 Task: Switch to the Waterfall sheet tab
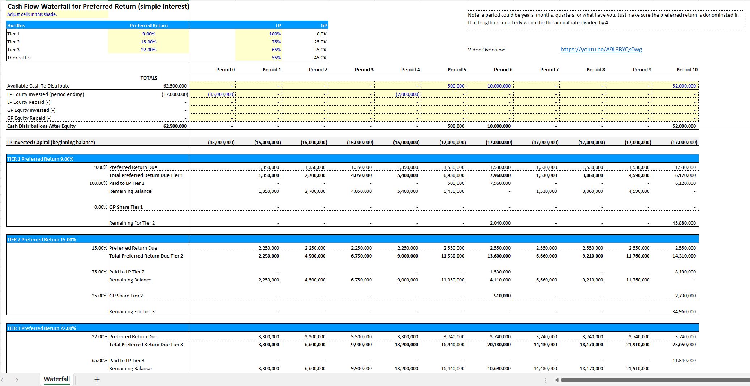(x=56, y=379)
